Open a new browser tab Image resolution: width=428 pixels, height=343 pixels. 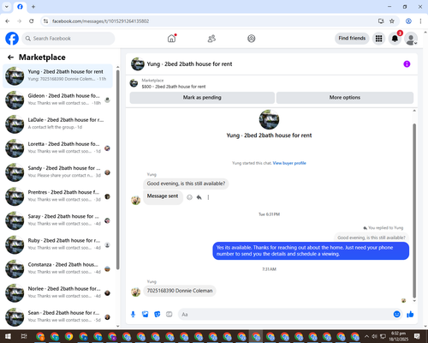pos(33,7)
